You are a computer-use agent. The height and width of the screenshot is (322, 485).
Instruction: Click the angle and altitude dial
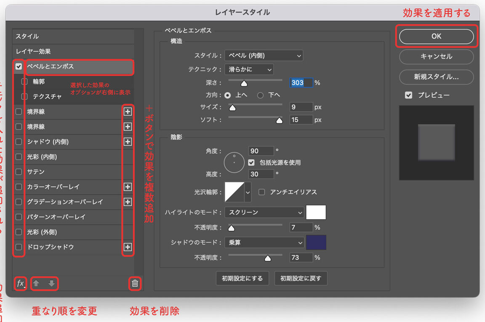234,162
